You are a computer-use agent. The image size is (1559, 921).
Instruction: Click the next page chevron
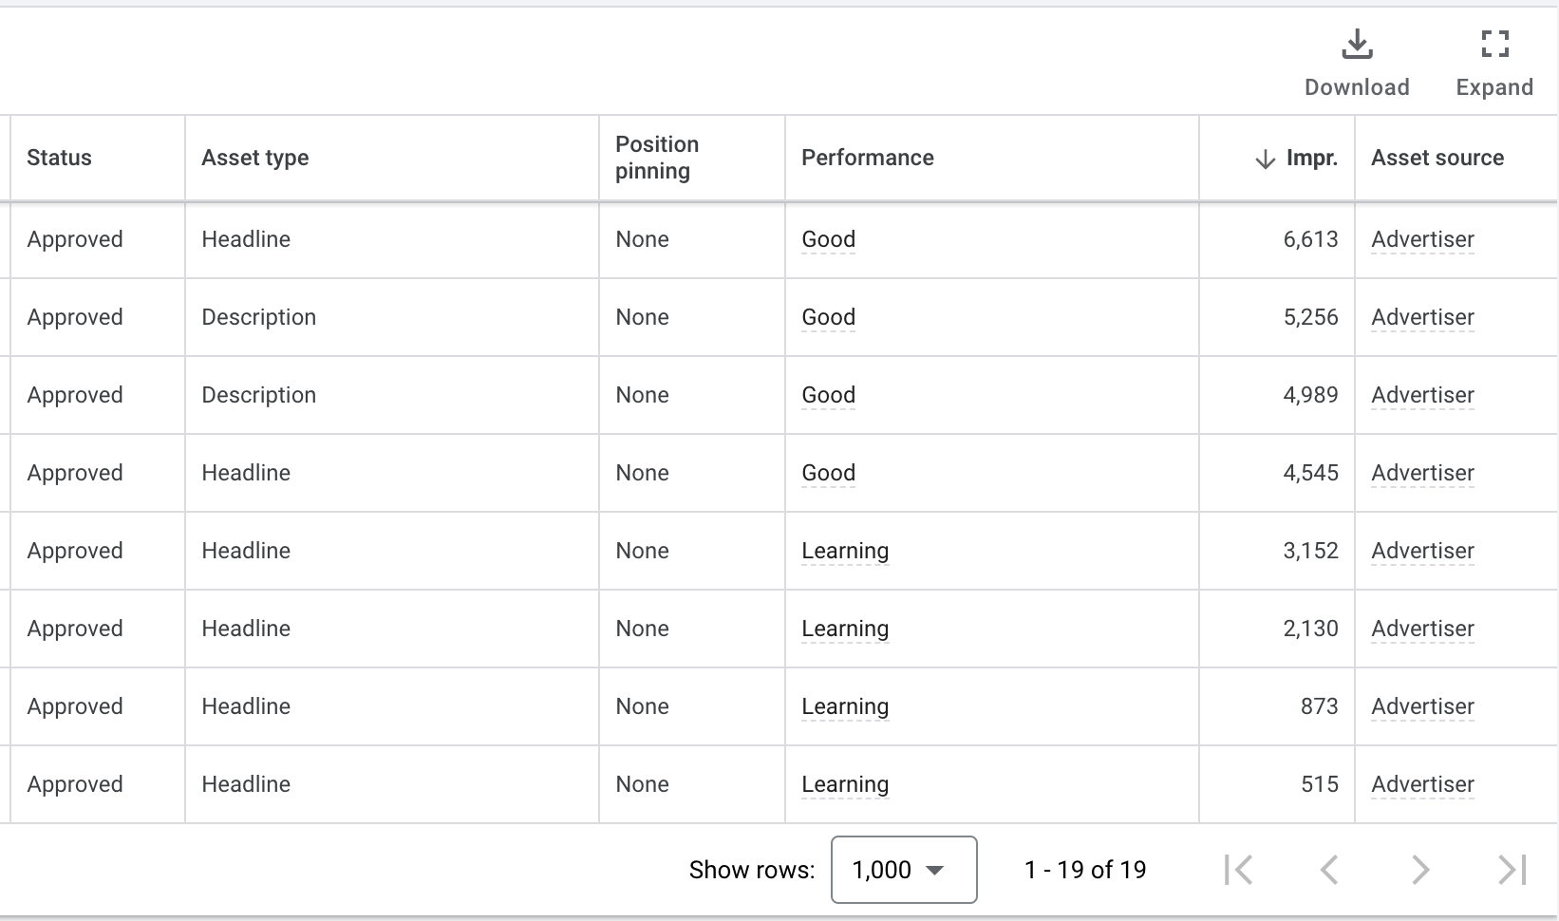coord(1419,869)
